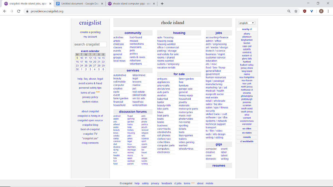Click the create a posting link
333x187 pixels.
[90, 32]
